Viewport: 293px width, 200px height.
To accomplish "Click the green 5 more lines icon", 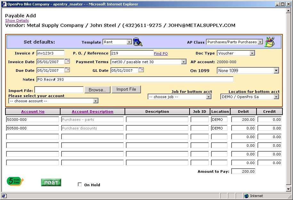I will click(15, 181).
